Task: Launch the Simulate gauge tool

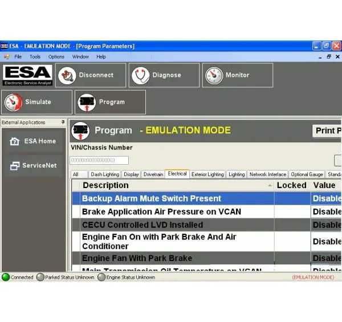Action: pos(36,102)
